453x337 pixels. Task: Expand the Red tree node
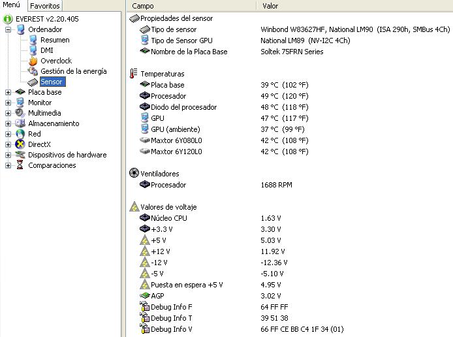point(8,134)
